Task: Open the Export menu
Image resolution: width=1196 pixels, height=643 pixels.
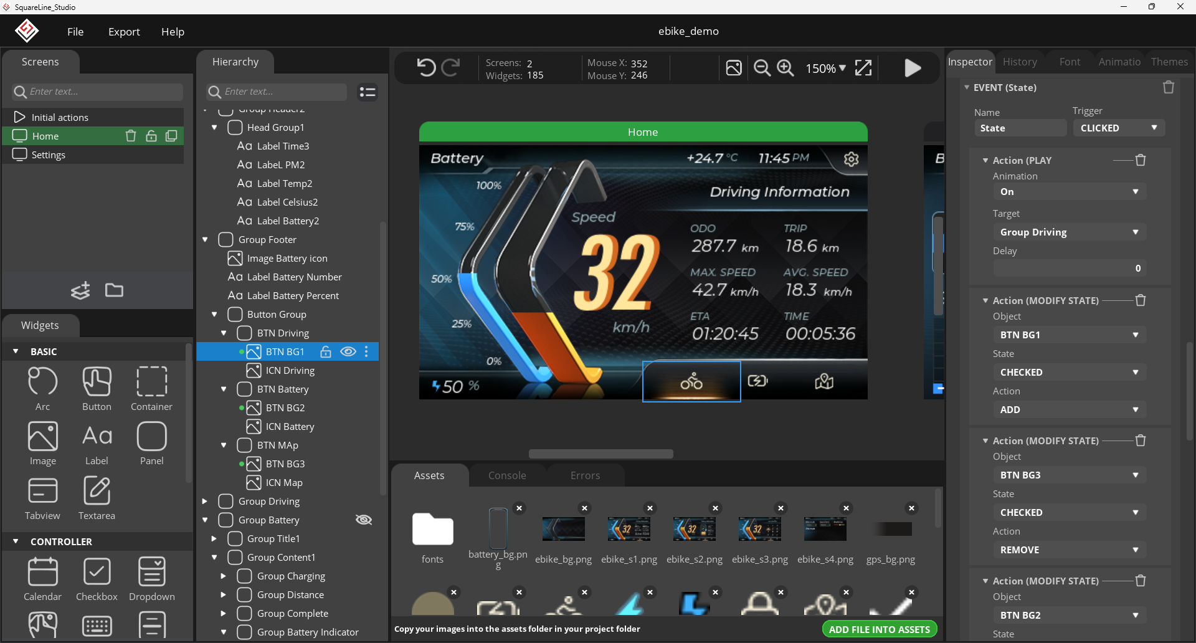Action: [x=124, y=31]
